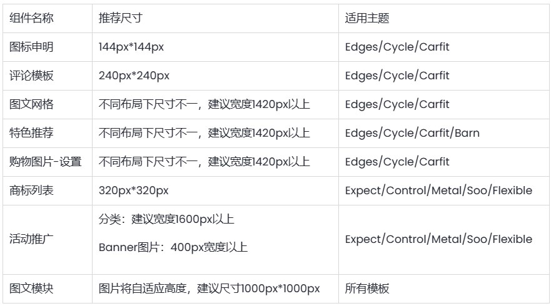Viewport: 551px width, 306px height.
Task: Select the 评论模板 cell
Action: click(x=32, y=76)
